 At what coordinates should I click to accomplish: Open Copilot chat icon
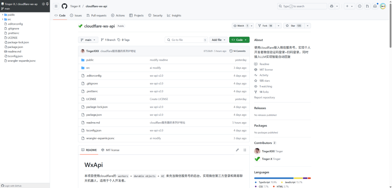pyautogui.click(x=332, y=6)
